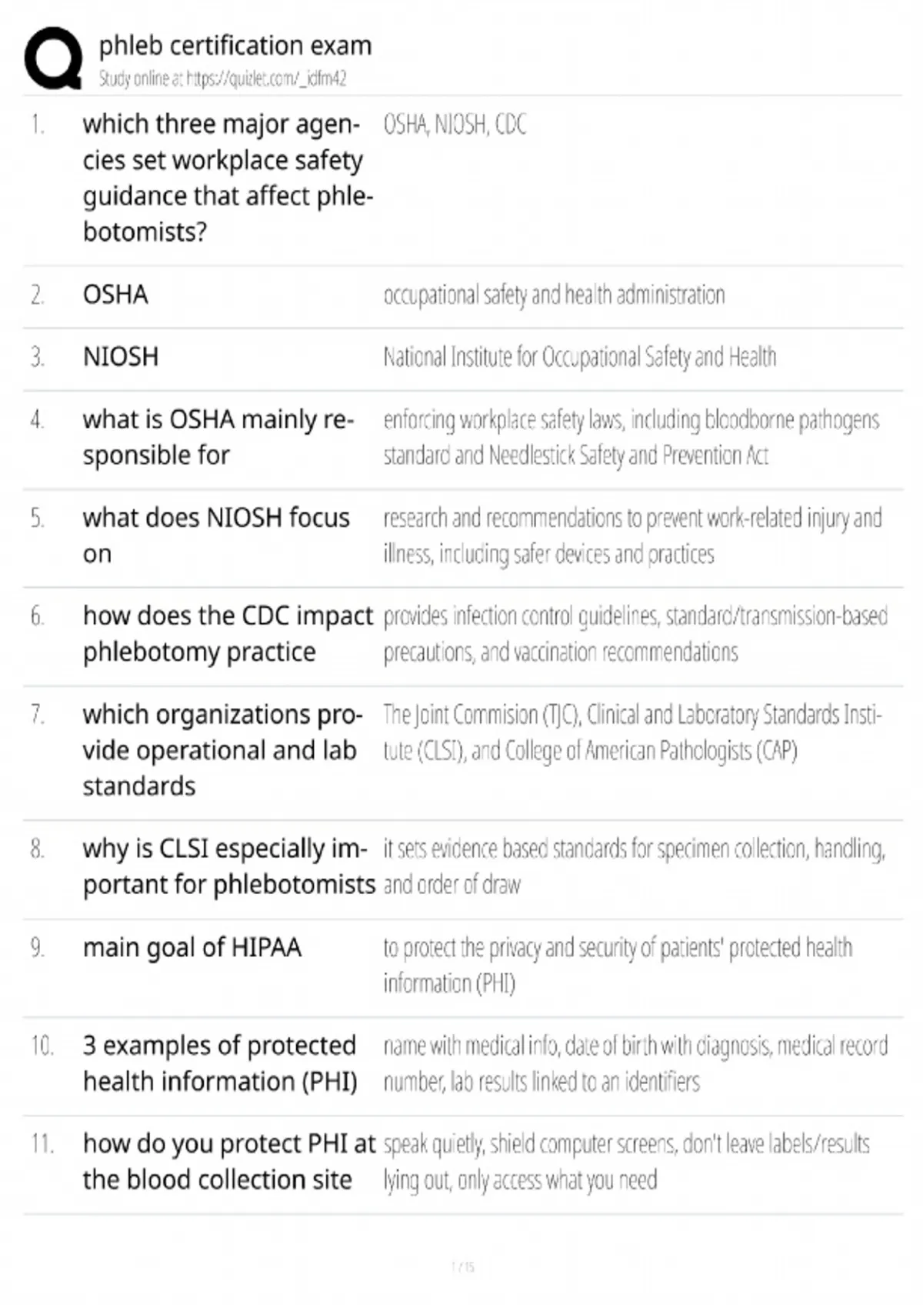The image size is (923, 1308).
Task: Select the CDC impact on phlebotomy question
Action: 228,633
